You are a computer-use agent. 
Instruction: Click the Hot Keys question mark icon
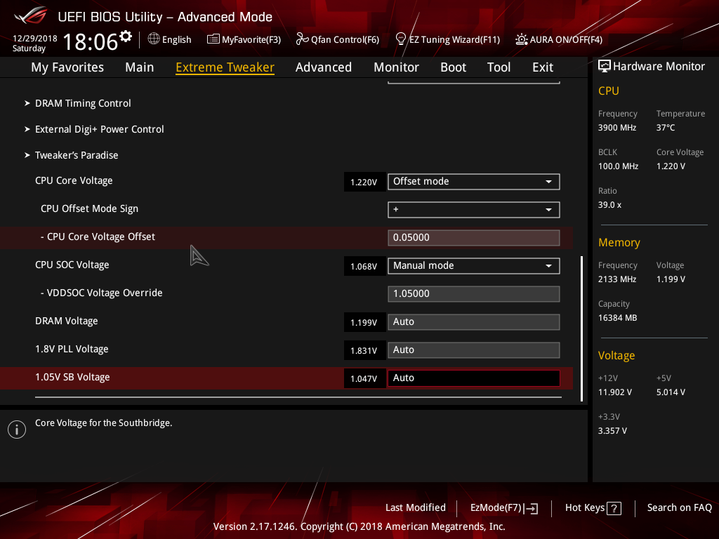tap(614, 508)
